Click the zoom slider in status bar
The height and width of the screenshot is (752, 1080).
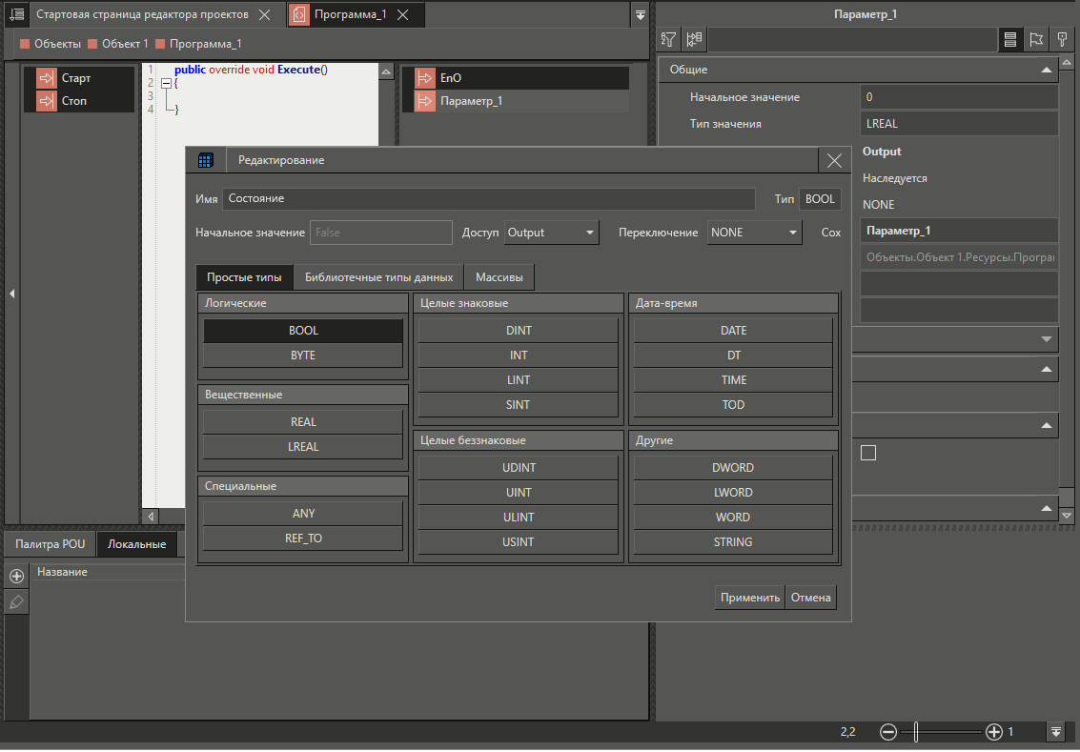(x=916, y=732)
